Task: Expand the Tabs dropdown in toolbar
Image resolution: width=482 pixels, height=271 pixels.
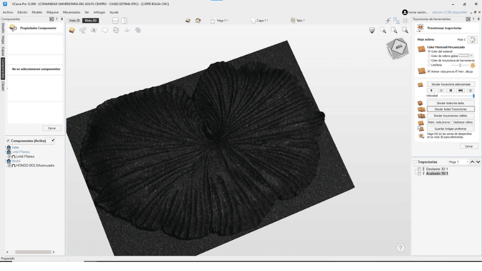Action: tap(300, 21)
